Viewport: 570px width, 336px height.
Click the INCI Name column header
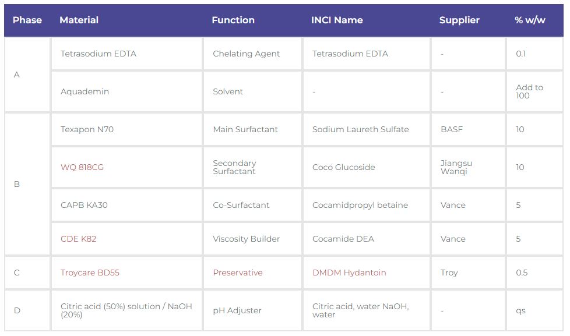[x=337, y=20]
